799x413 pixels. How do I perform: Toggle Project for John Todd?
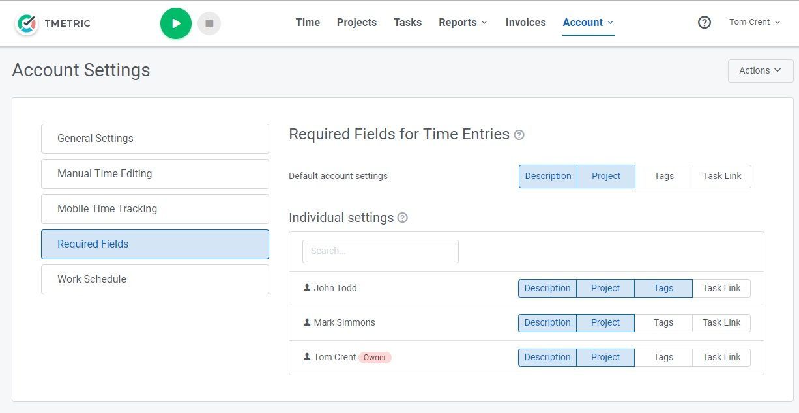pos(605,289)
